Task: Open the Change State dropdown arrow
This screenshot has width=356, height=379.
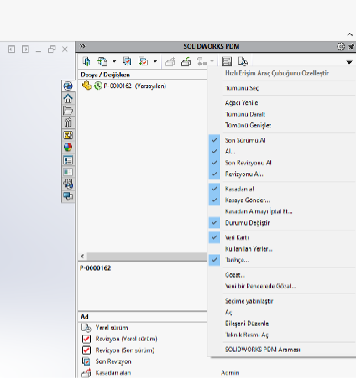Action: (212, 61)
